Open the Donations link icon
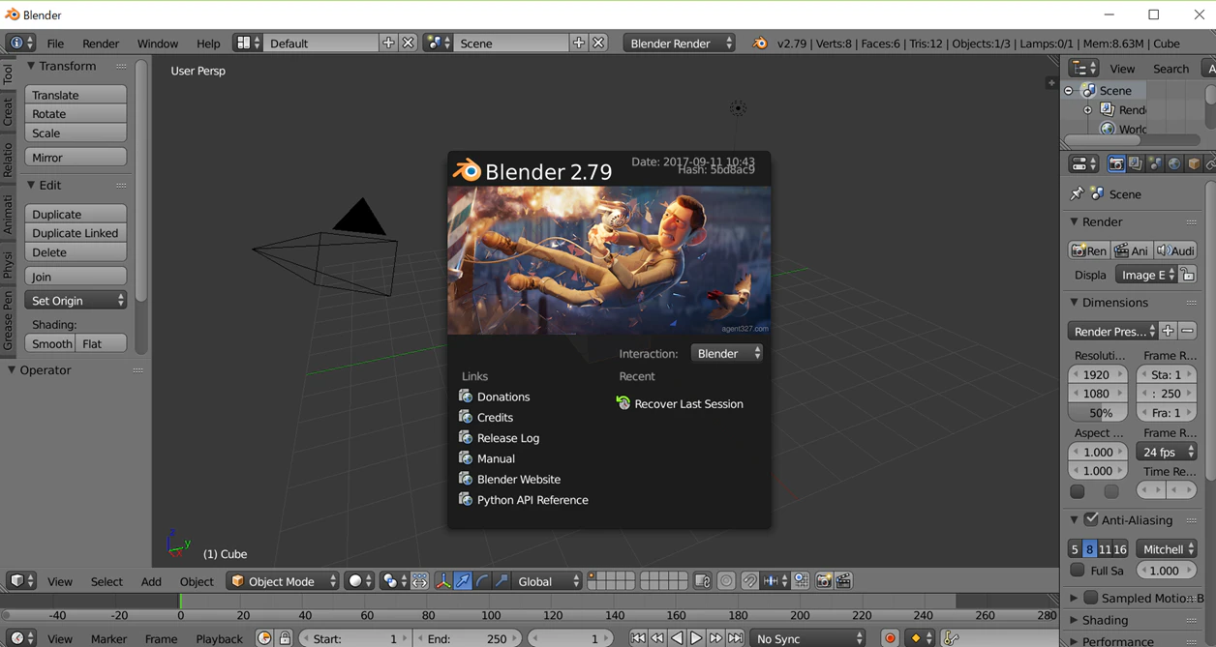 [466, 397]
